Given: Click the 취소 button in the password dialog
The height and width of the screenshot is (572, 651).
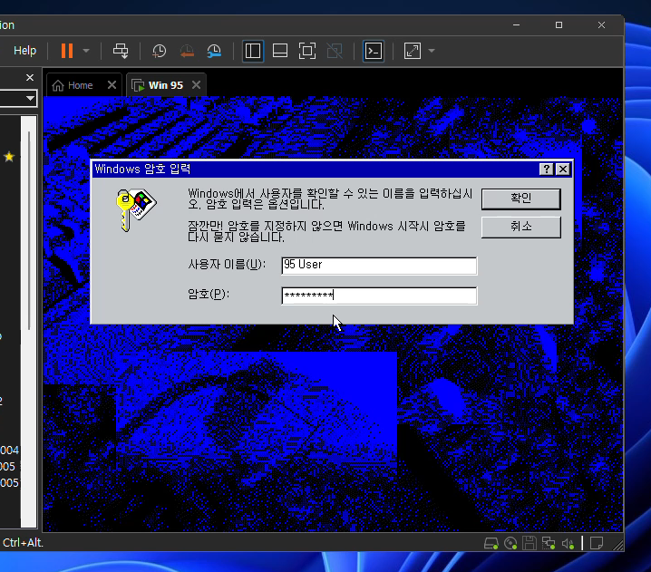Looking at the screenshot, I should (521, 227).
